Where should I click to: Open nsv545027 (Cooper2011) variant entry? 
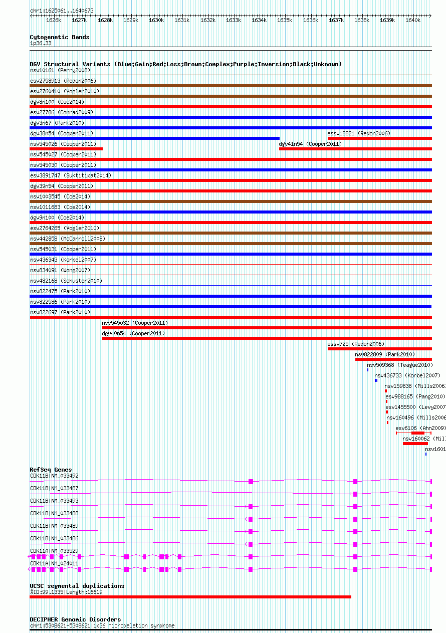(63, 154)
